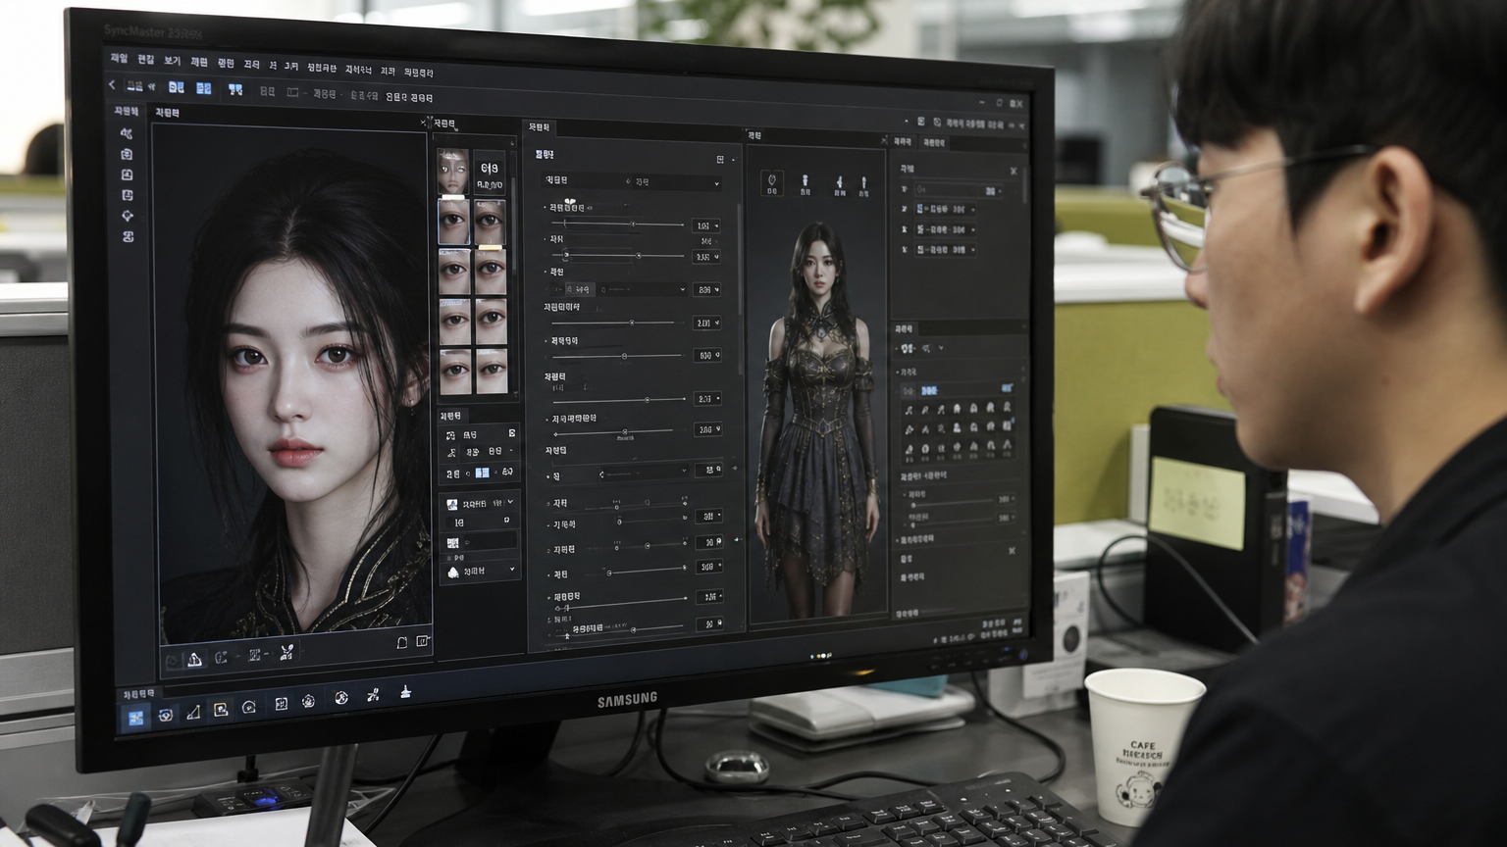Open the first checkbox-row dropdown below the right-panel search field
Screen dimensions: 1507x847
946,209
